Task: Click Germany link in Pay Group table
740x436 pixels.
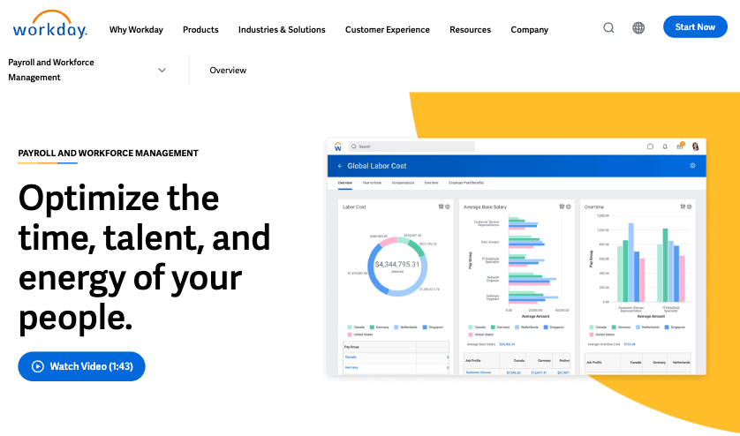Action: click(x=351, y=367)
